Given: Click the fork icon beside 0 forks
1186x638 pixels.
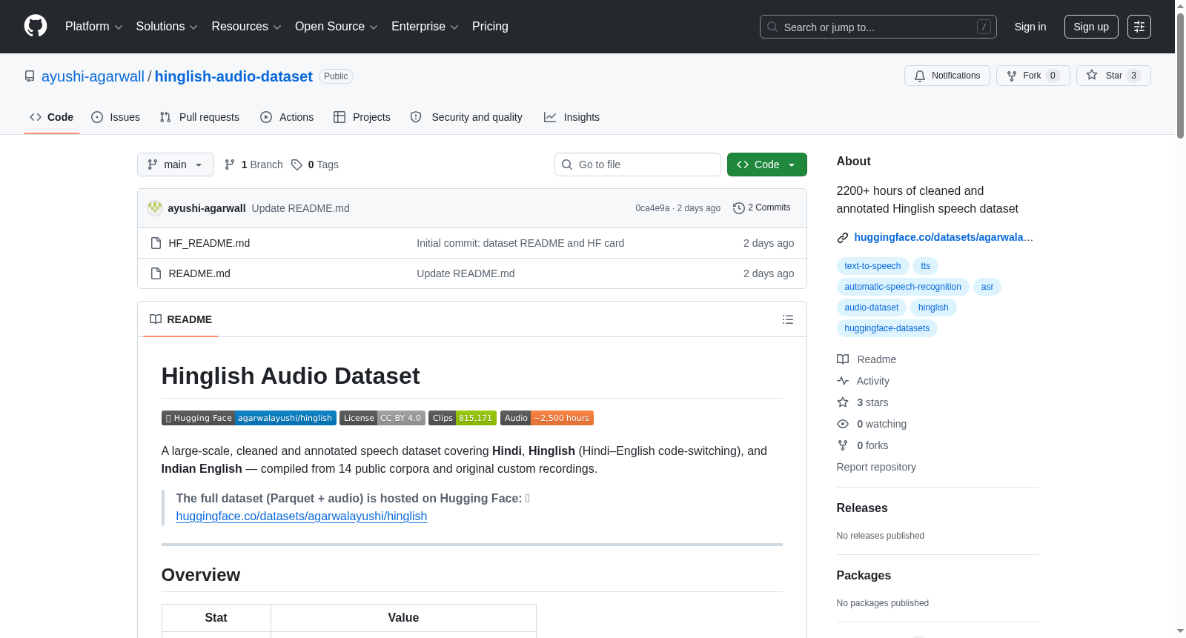Looking at the screenshot, I should coord(843,445).
